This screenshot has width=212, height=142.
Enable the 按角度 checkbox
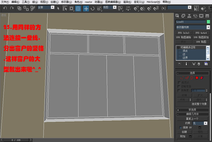(179, 90)
